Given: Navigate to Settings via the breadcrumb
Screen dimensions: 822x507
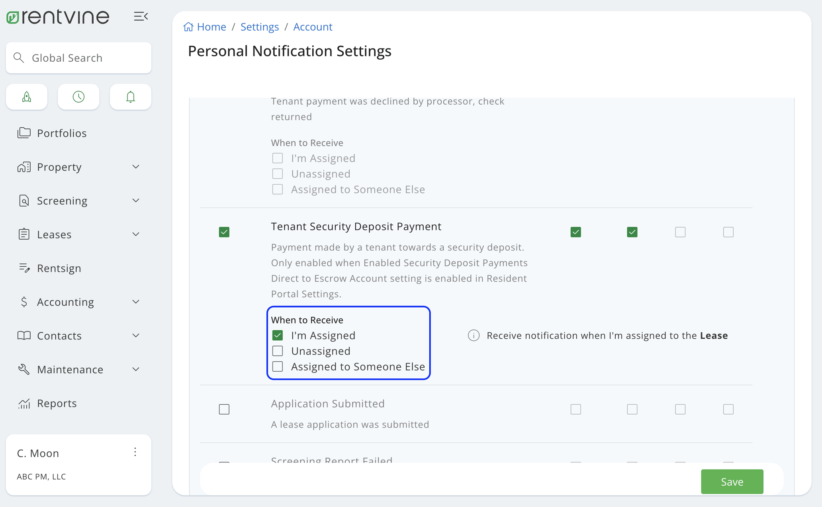Looking at the screenshot, I should tap(259, 27).
